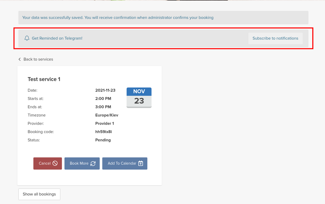Open Show all bookings
325x204 pixels.
point(39,194)
